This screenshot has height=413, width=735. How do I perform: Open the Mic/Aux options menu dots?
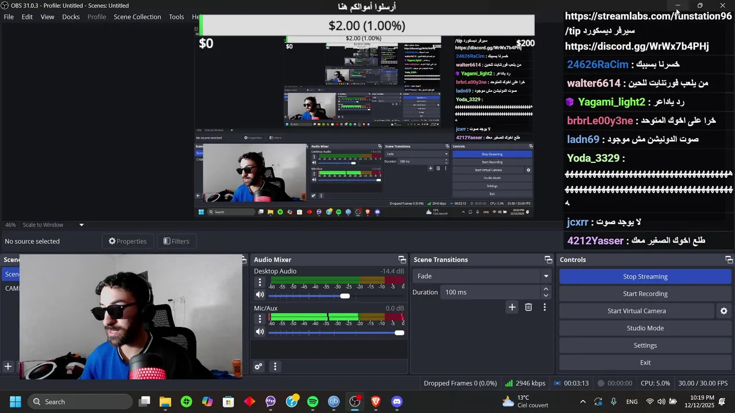coord(260,320)
